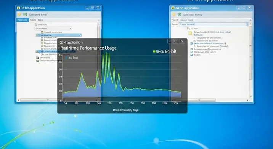This screenshot has height=149, width=273.
Task: Click the green square icon in 32 bit application toolbar
Action: point(25,14)
